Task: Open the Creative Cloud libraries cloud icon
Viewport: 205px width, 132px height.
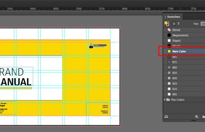Action: tap(166, 117)
